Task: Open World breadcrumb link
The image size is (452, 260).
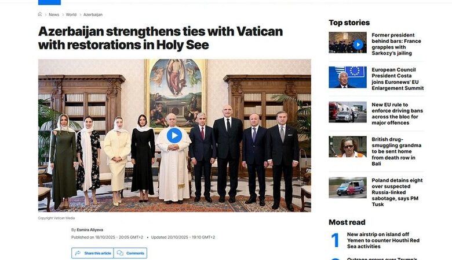Action: 71,14
